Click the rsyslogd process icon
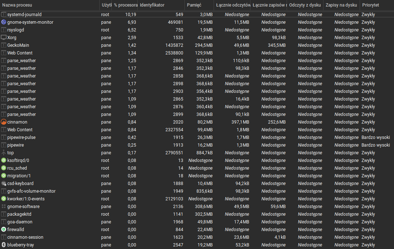This screenshot has height=249, width=394. [x=4, y=30]
